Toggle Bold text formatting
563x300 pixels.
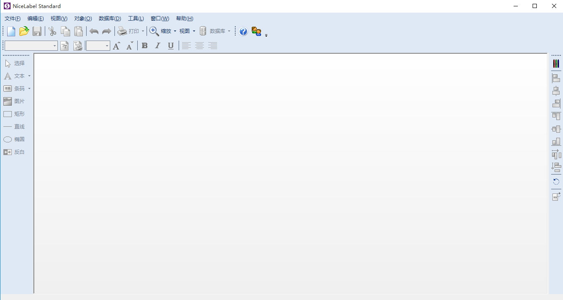[x=144, y=46]
